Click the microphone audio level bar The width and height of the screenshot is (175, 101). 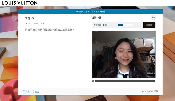pos(125,81)
